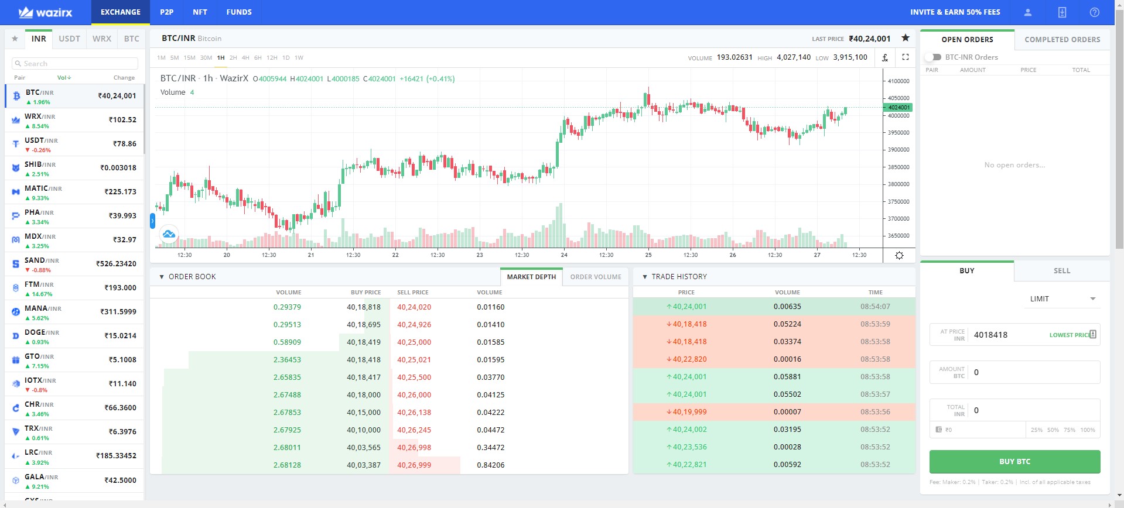1124x508 pixels.
Task: Open the user account icon
Action: pyautogui.click(x=1027, y=12)
